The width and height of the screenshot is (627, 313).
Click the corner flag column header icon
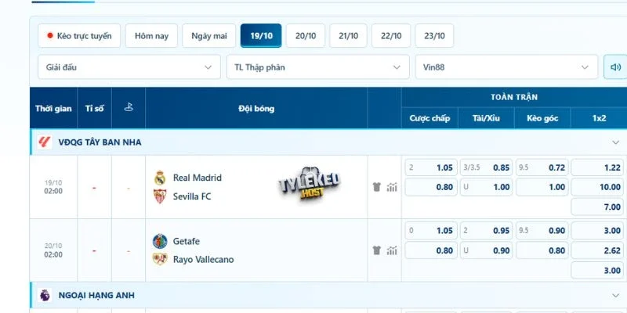pos(129,107)
